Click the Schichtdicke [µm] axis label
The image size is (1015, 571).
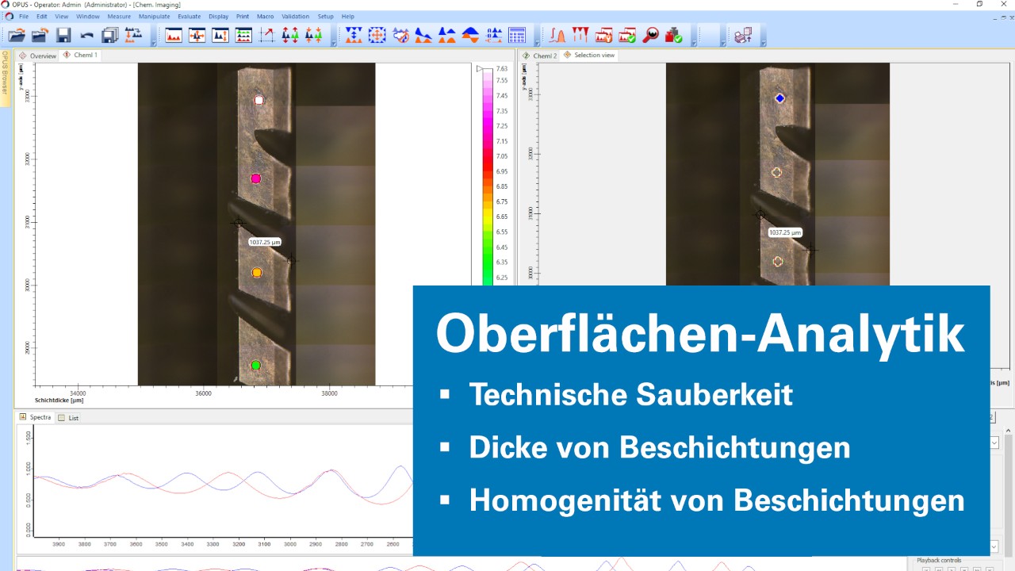[x=59, y=402]
